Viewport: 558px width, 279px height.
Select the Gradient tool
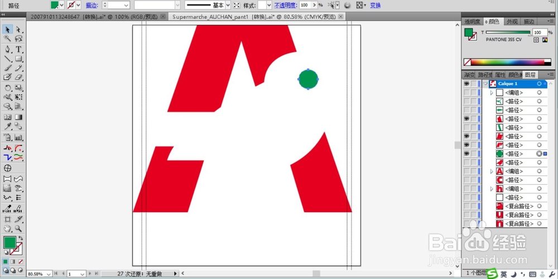[18, 117]
